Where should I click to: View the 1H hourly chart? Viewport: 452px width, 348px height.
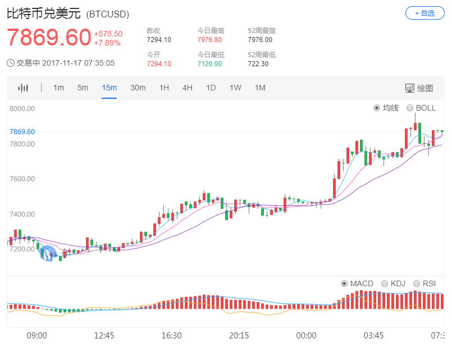[x=164, y=88]
